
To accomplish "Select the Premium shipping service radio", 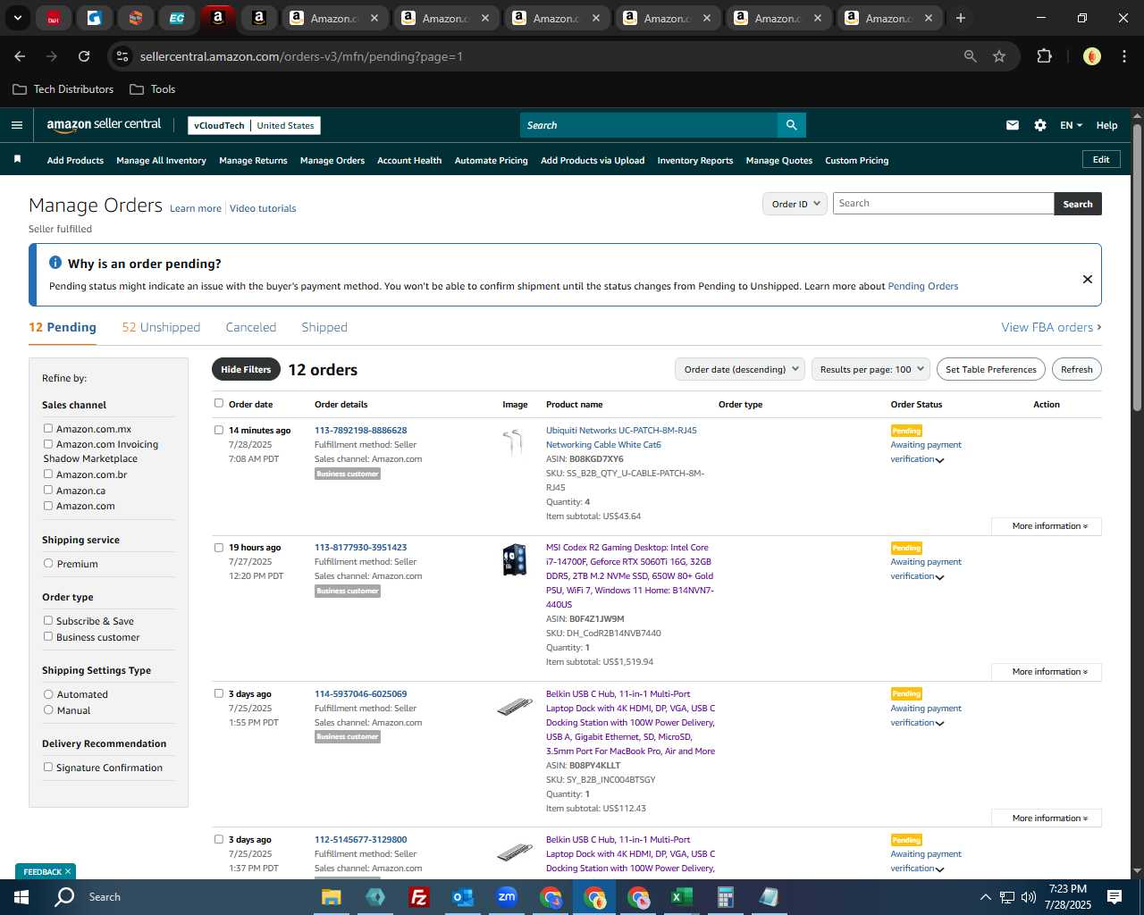I will [x=48, y=563].
